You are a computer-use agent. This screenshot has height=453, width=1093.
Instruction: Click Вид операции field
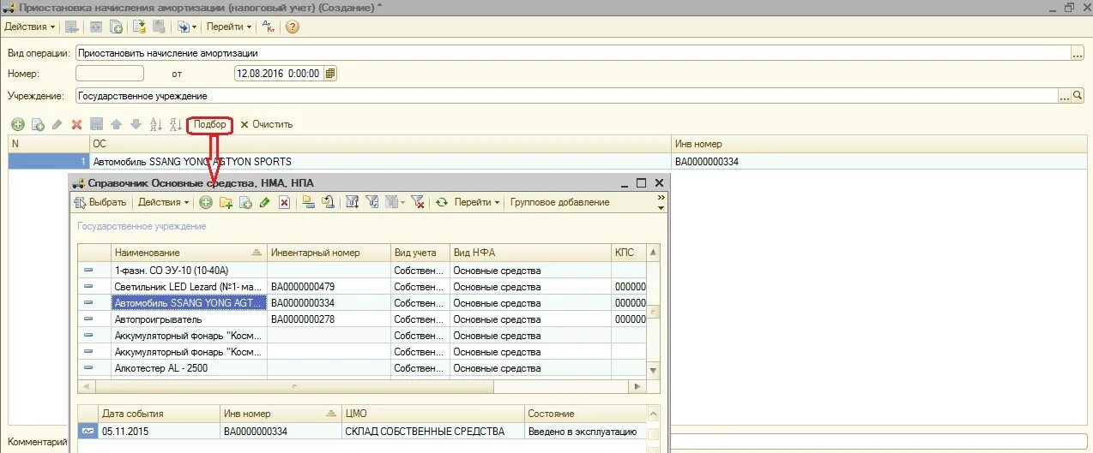pos(572,52)
